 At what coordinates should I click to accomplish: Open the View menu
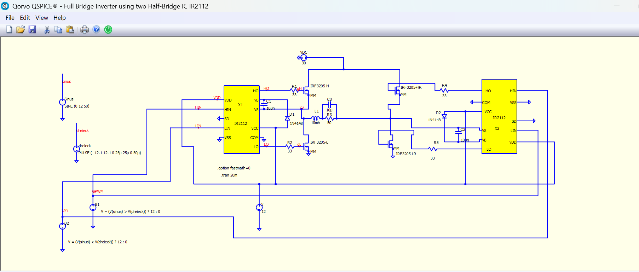click(x=41, y=18)
